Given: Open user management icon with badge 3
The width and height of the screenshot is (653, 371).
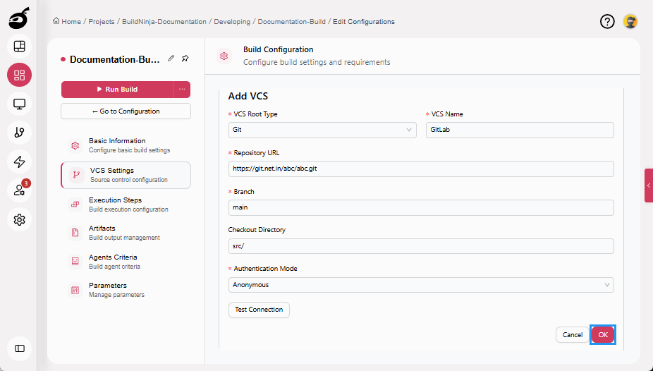Looking at the screenshot, I should tap(19, 190).
